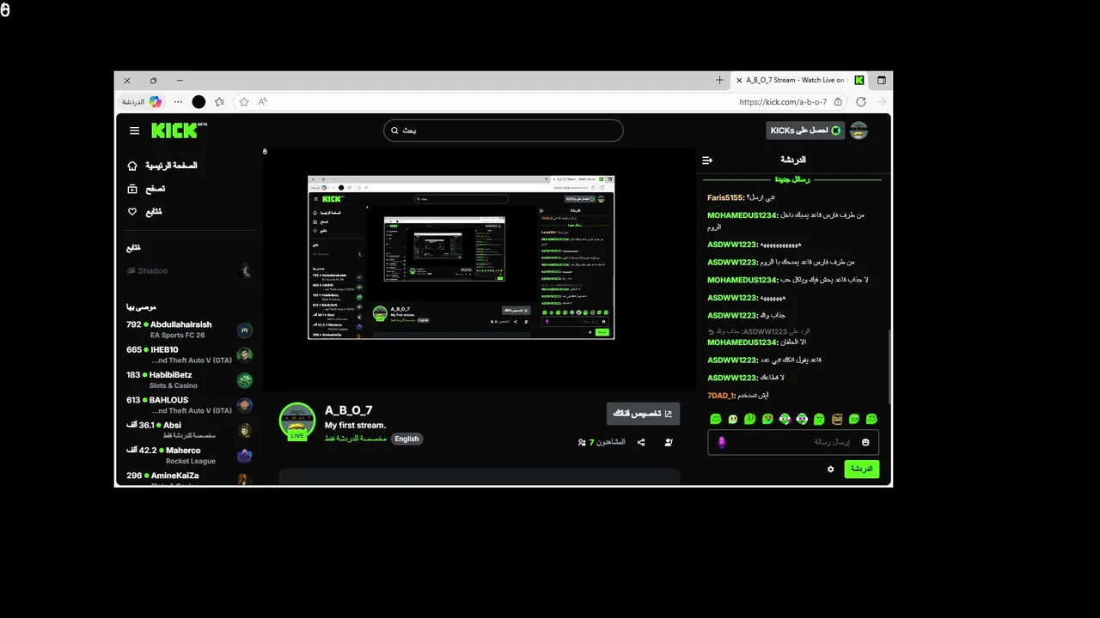The height and width of the screenshot is (618, 1100).
Task: Open a new browser tab
Action: pos(719,80)
